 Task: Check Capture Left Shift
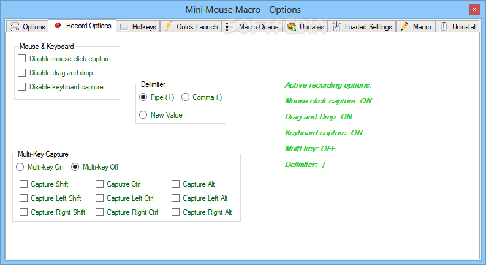23,198
